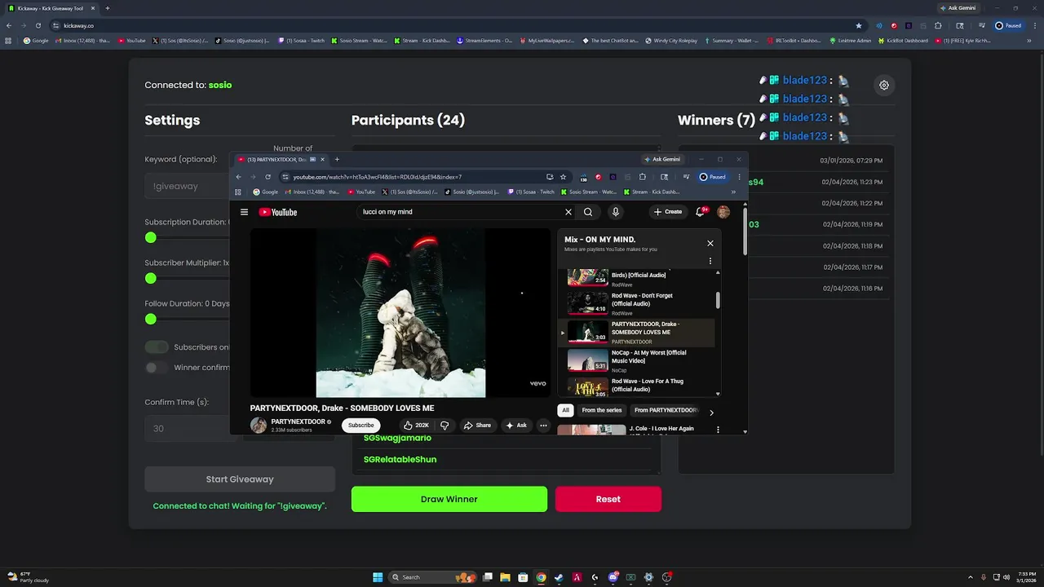Go back in the YouTube window
Viewport: 1044px width, 587px height.
(238, 177)
